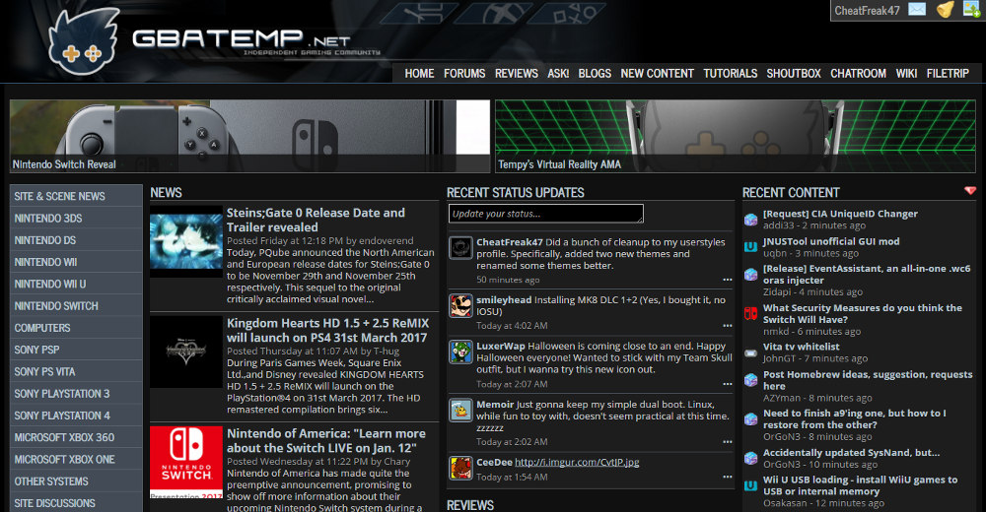Select NINTENDO SWITCH in sidebar

[76, 306]
